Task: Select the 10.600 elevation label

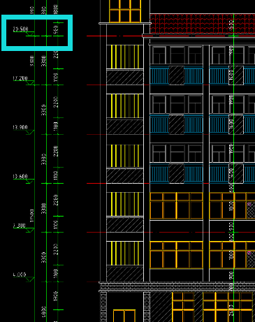Action: click(x=20, y=177)
